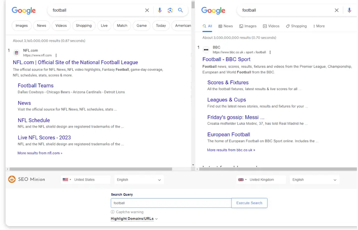Open the Leagues & Cups sitelink

tap(226, 100)
